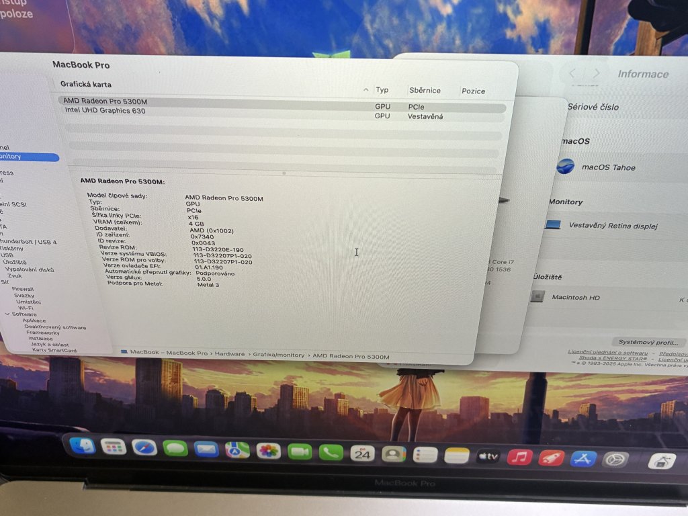The width and height of the screenshot is (688, 516).
Task: Go forward with the right chevron in Informace
Action: [x=597, y=74]
